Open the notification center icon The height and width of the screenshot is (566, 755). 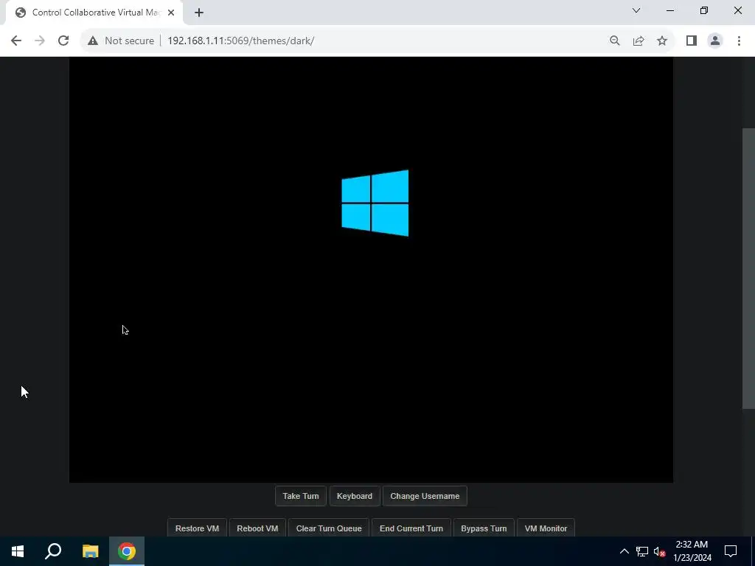tap(731, 551)
